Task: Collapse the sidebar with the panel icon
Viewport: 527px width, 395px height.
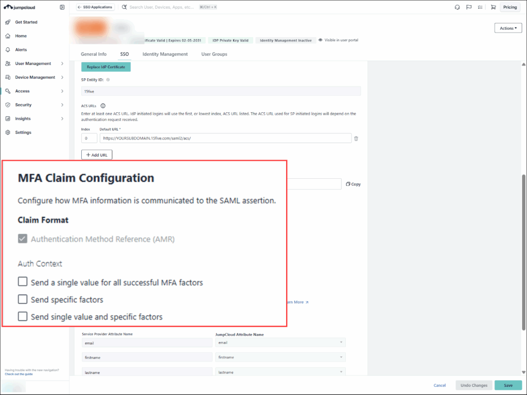Action: pos(62,7)
